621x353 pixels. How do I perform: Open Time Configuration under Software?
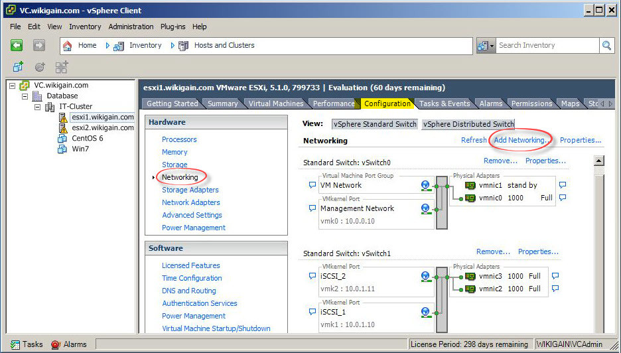pyautogui.click(x=192, y=278)
